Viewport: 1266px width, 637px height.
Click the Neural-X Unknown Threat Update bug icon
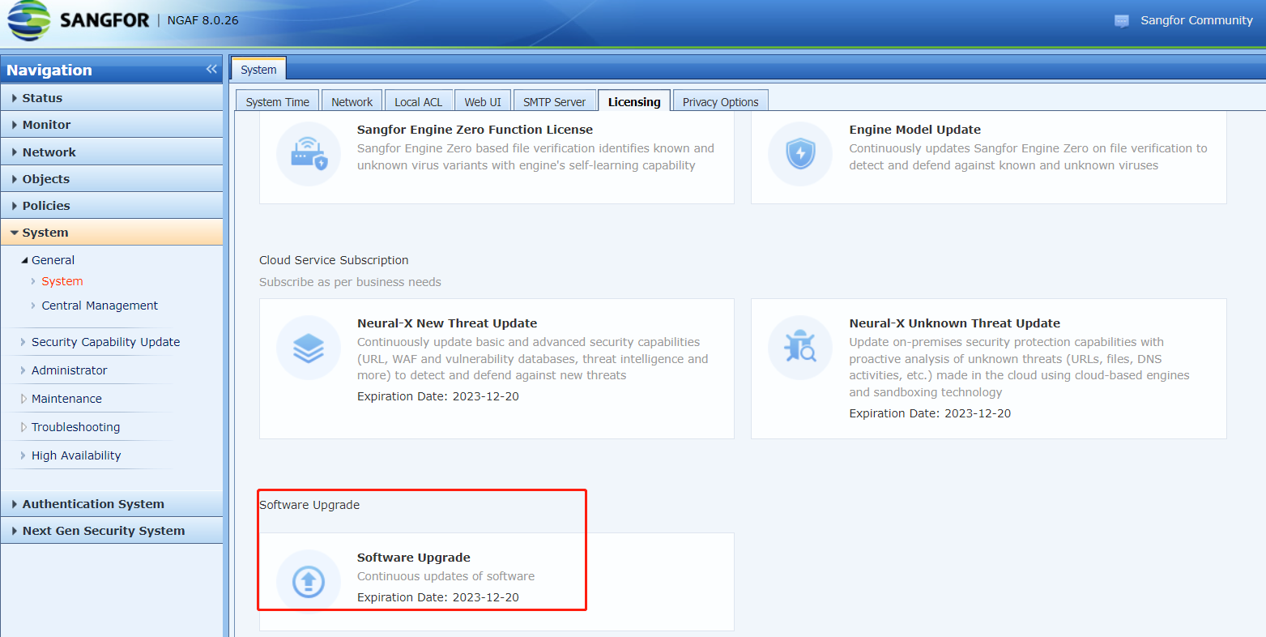tap(800, 348)
